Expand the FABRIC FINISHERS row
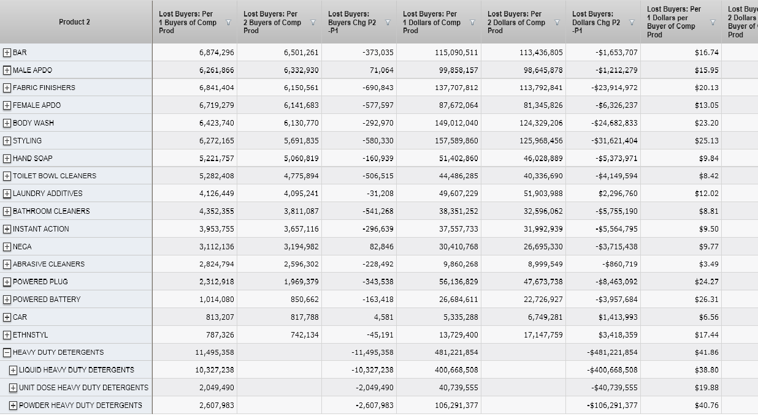Viewport: 758px width, 419px height. click(x=7, y=88)
